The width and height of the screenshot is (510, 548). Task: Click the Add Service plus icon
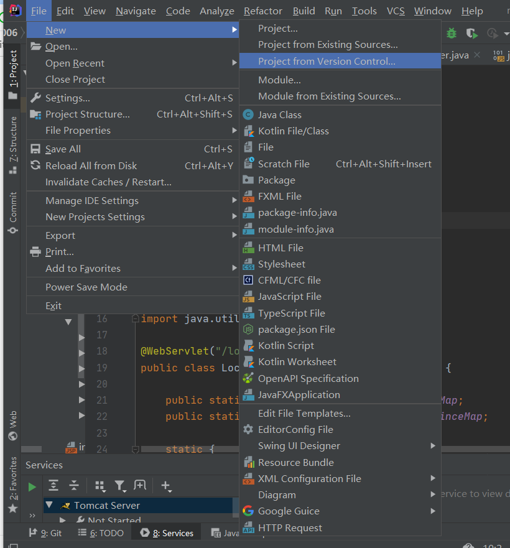point(167,486)
